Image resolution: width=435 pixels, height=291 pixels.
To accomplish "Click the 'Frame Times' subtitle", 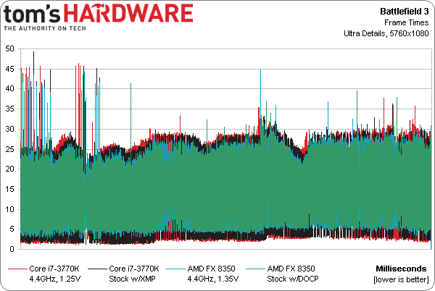I will pos(407,22).
